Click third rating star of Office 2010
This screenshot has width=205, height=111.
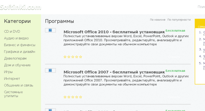(73, 57)
